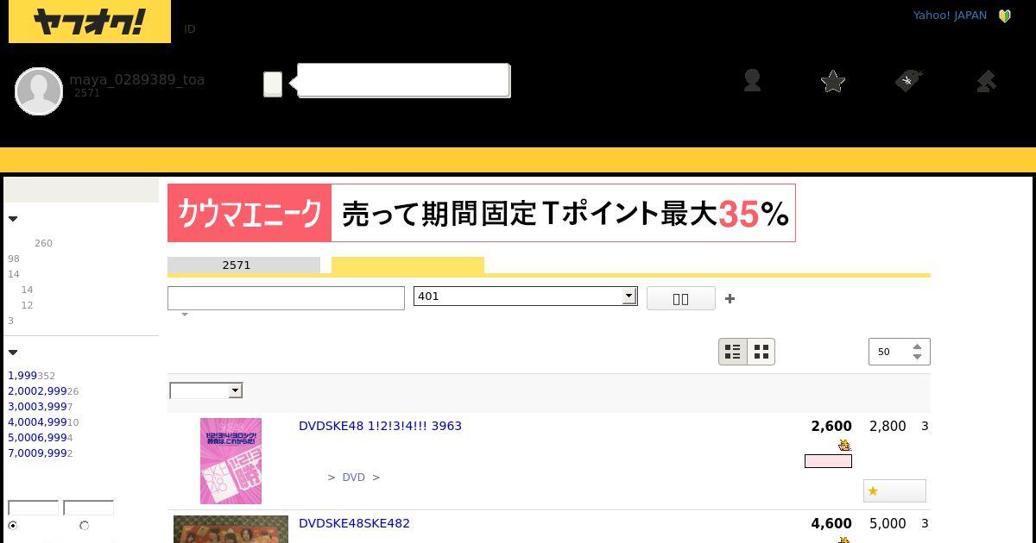1036x543 pixels.
Task: Click the maximum price input field
Action: [88, 508]
